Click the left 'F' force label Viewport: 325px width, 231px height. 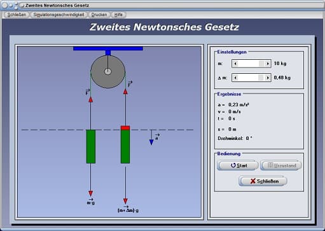tap(87, 92)
